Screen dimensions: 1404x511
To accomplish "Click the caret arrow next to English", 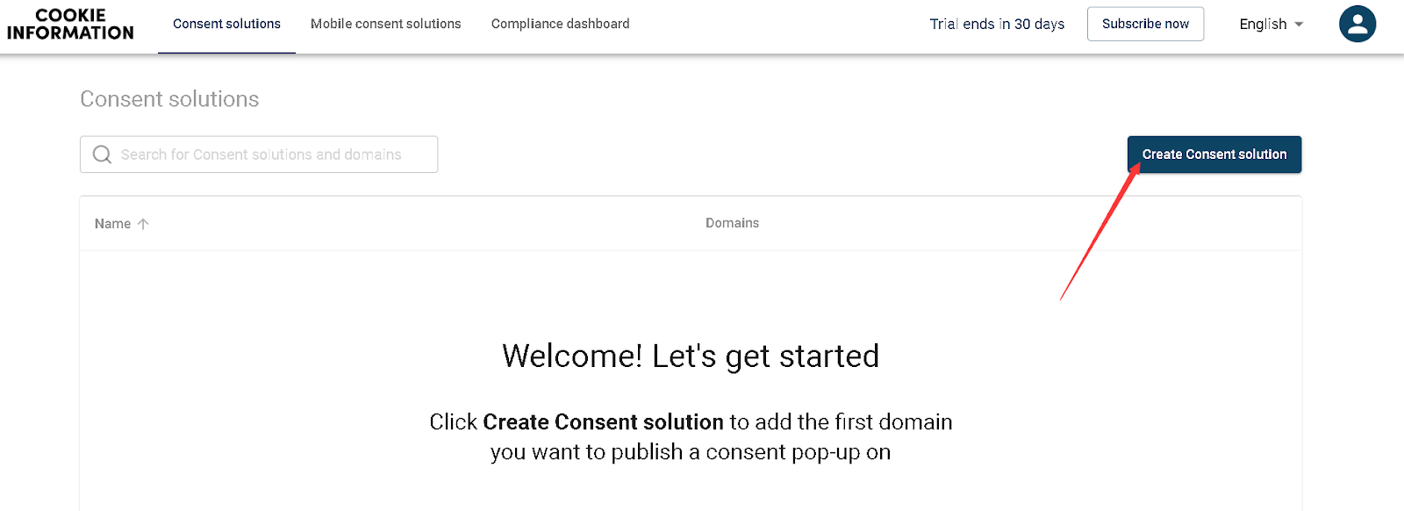I will coord(1299,25).
